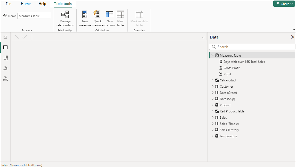296x168 pixels.
Task: Collapse the ribbon with the chevron
Action: click(x=294, y=30)
